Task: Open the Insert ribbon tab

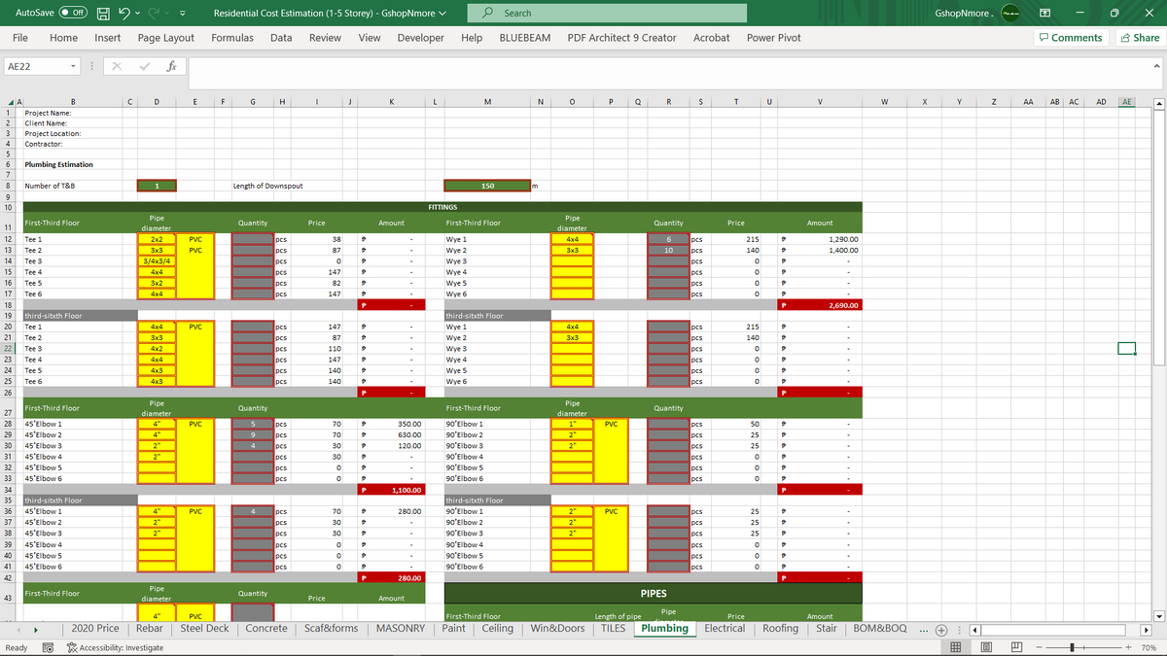Action: coord(108,38)
